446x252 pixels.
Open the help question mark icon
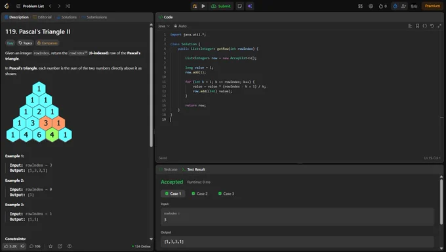tap(70, 246)
